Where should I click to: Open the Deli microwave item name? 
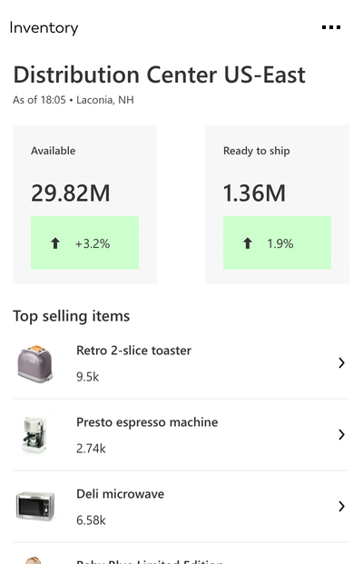click(120, 494)
